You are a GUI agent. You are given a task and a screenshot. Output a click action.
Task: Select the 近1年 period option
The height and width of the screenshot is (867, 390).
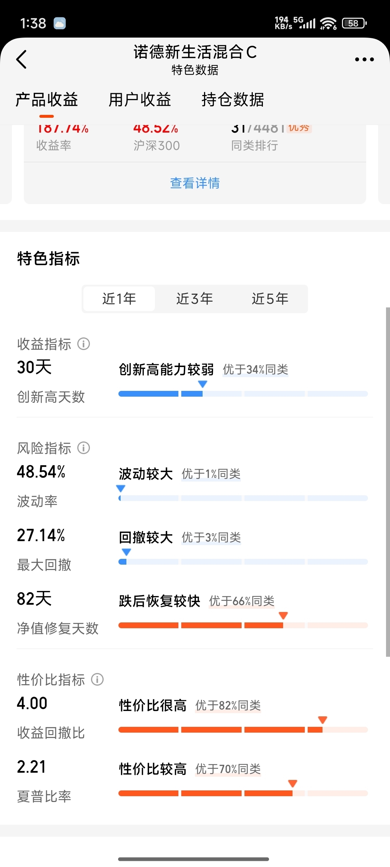pos(119,299)
